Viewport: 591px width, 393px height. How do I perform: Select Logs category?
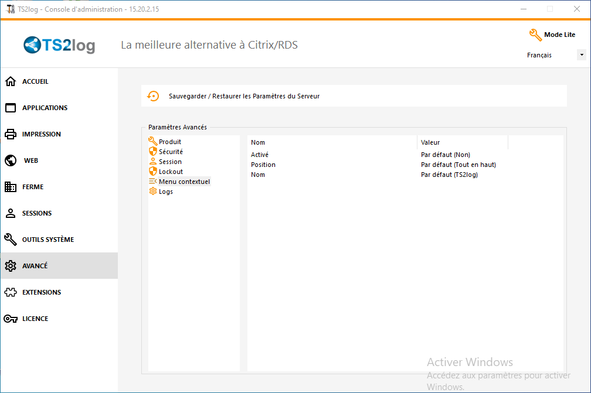[x=166, y=192]
